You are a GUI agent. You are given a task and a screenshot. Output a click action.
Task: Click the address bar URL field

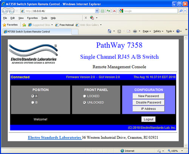pyautogui.click(x=58, y=11)
